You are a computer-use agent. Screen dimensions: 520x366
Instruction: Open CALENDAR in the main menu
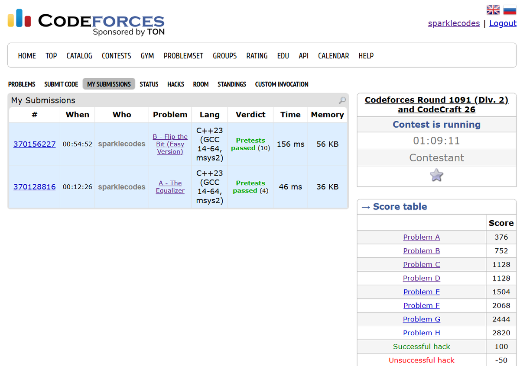click(333, 56)
